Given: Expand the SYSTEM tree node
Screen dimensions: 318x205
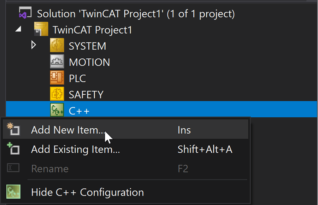Looking at the screenshot, I should (34, 45).
